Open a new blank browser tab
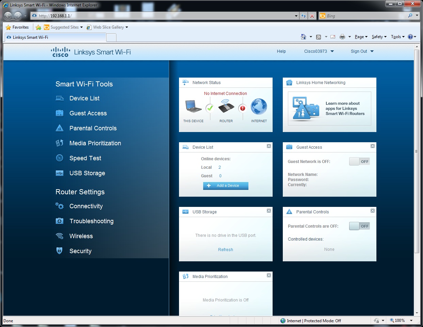This screenshot has height=327, width=423. pos(111,38)
